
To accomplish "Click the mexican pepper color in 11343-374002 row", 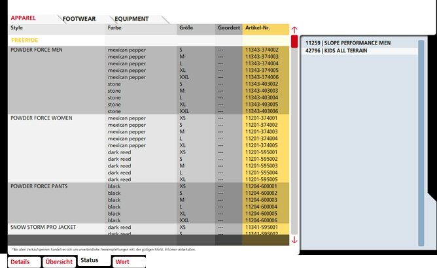I will coord(127,50).
